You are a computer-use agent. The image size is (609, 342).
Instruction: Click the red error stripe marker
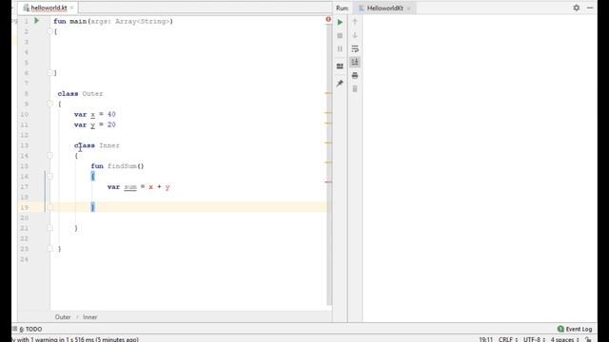click(328, 181)
